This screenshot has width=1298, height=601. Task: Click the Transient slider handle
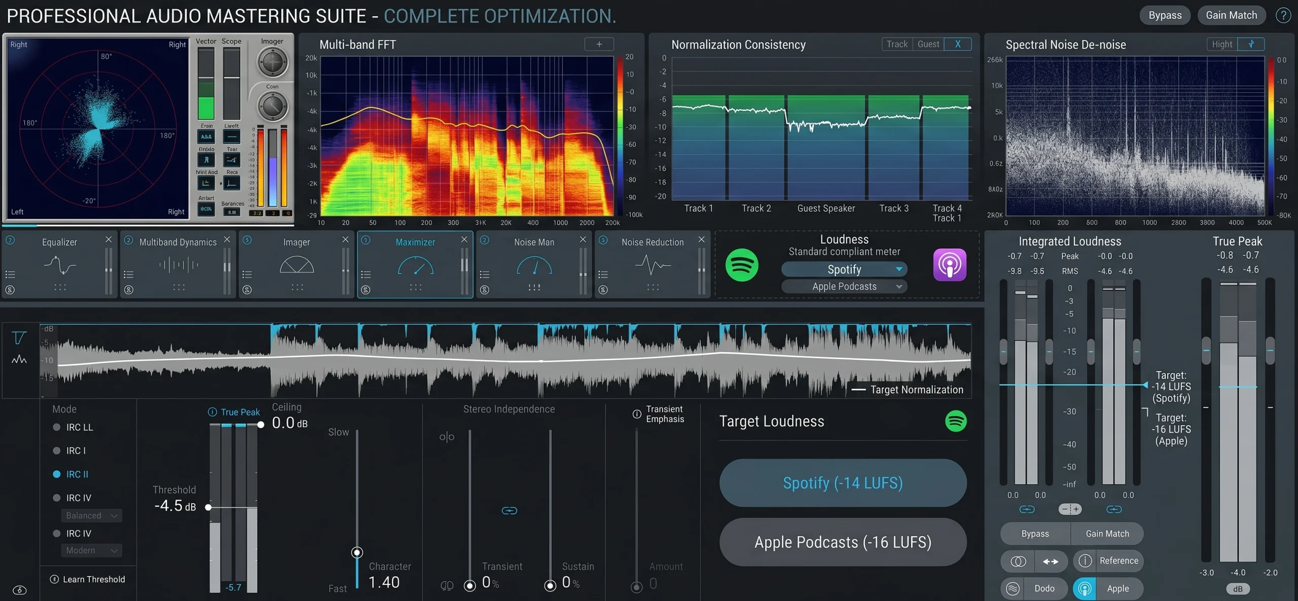(470, 586)
